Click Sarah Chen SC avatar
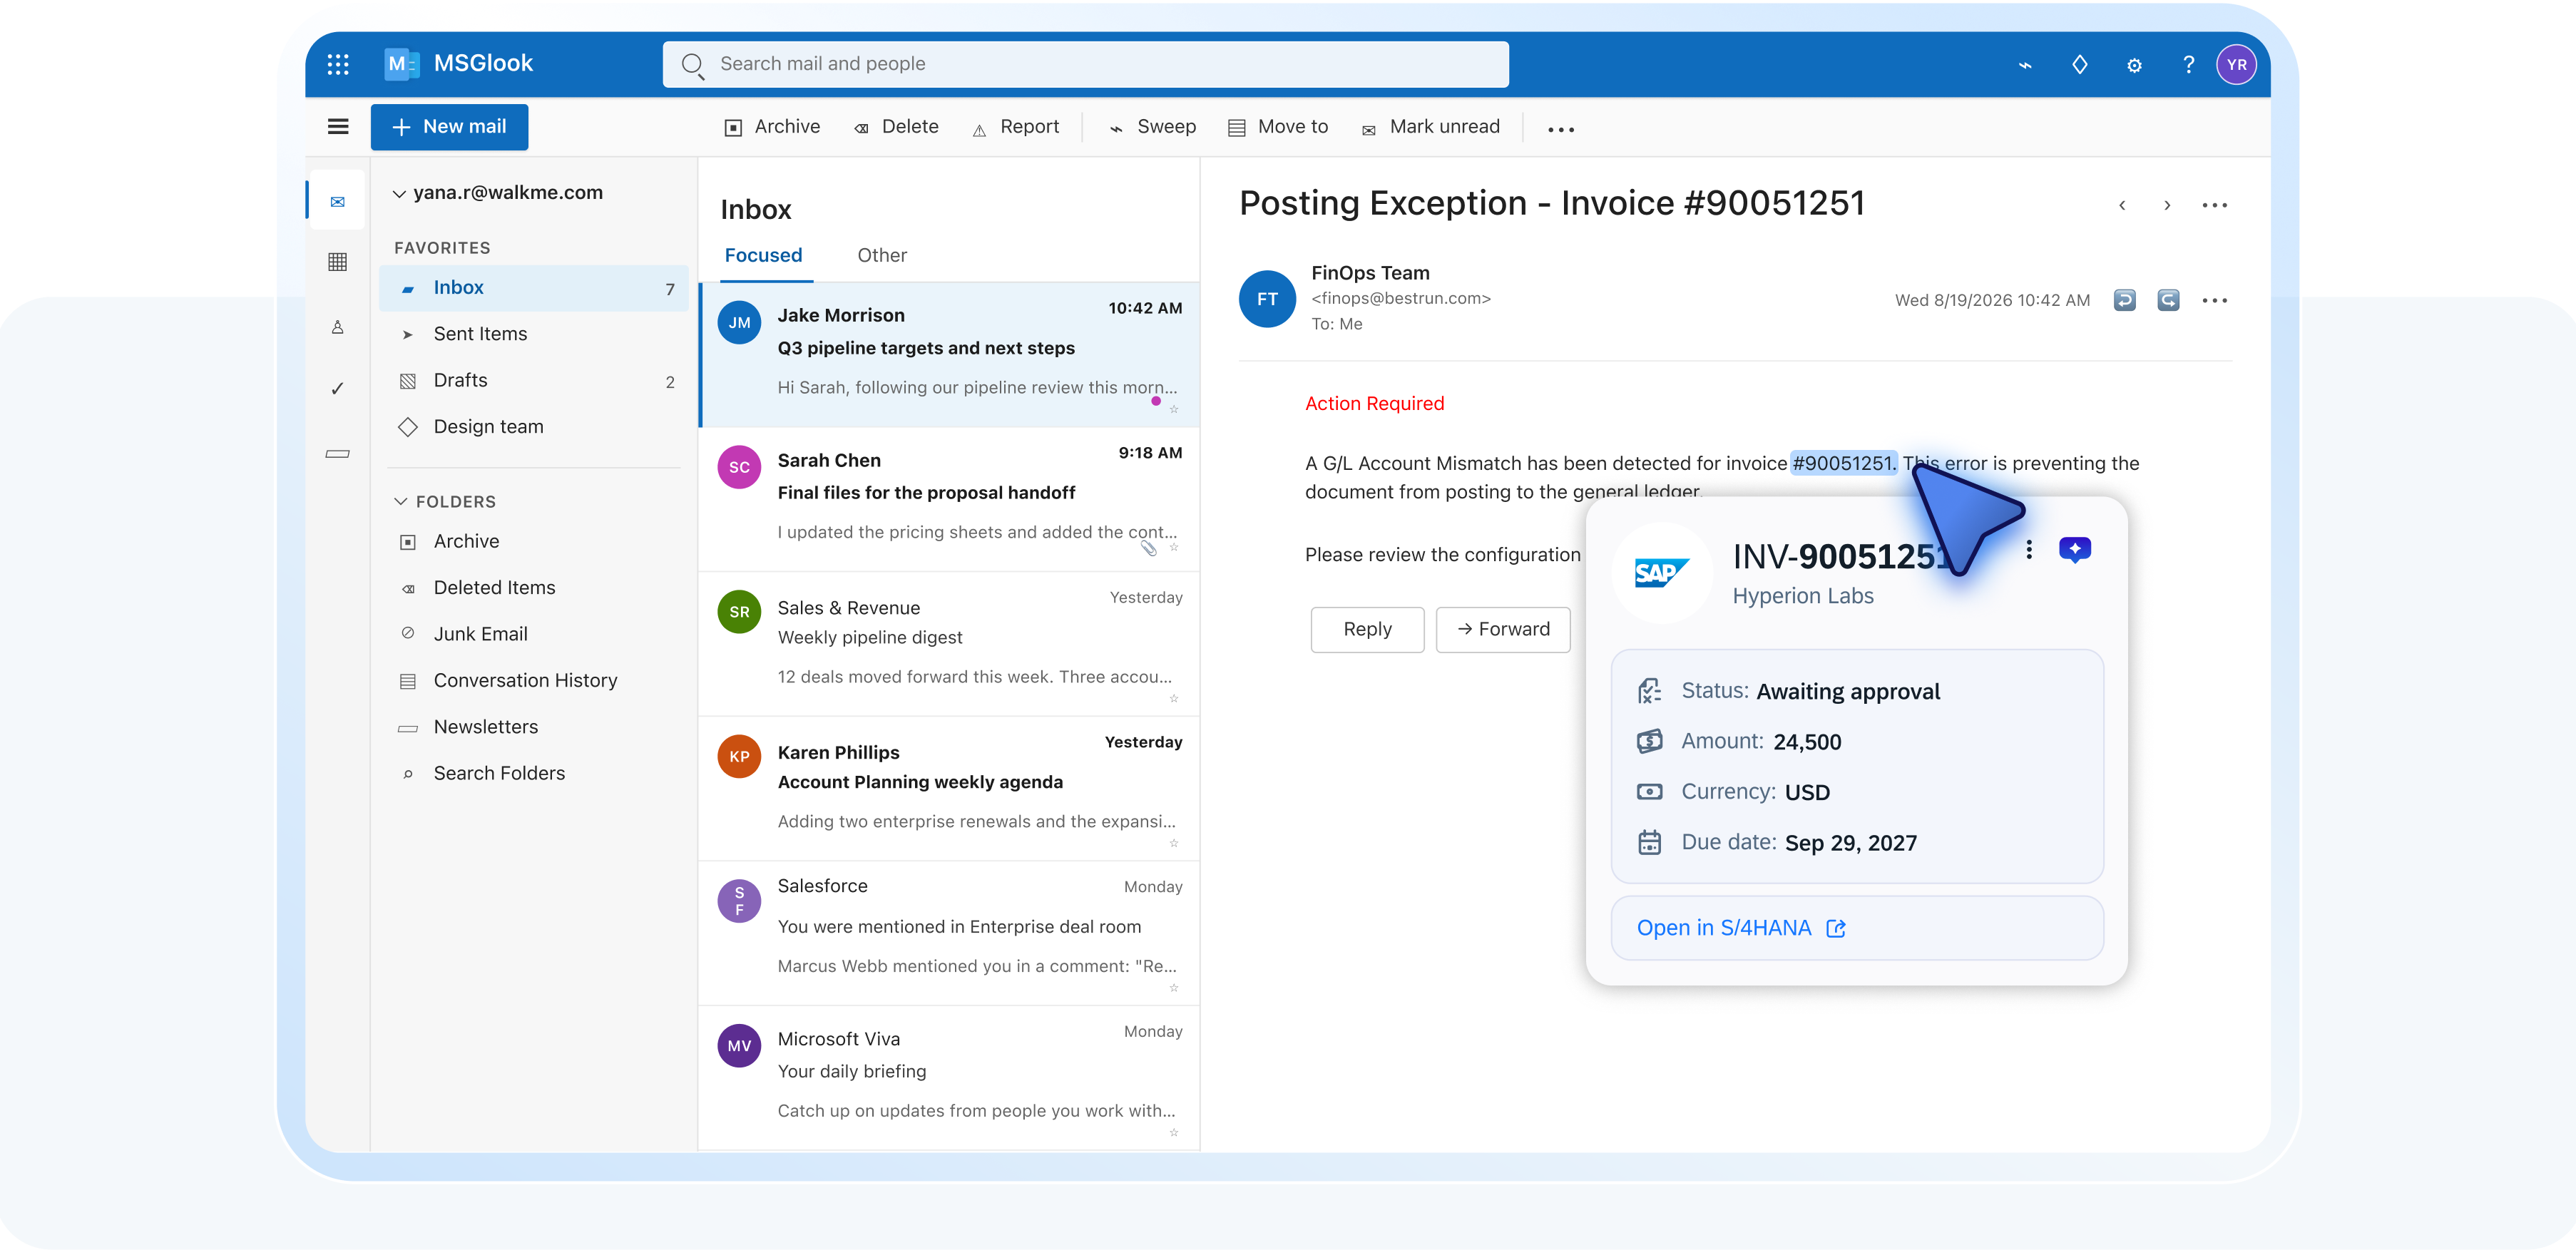 tap(739, 467)
